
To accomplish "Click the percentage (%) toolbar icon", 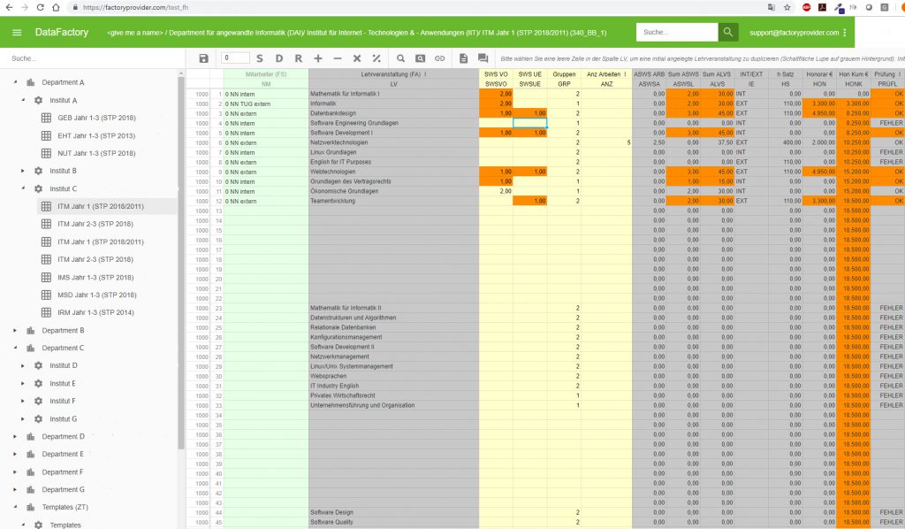I will point(375,58).
